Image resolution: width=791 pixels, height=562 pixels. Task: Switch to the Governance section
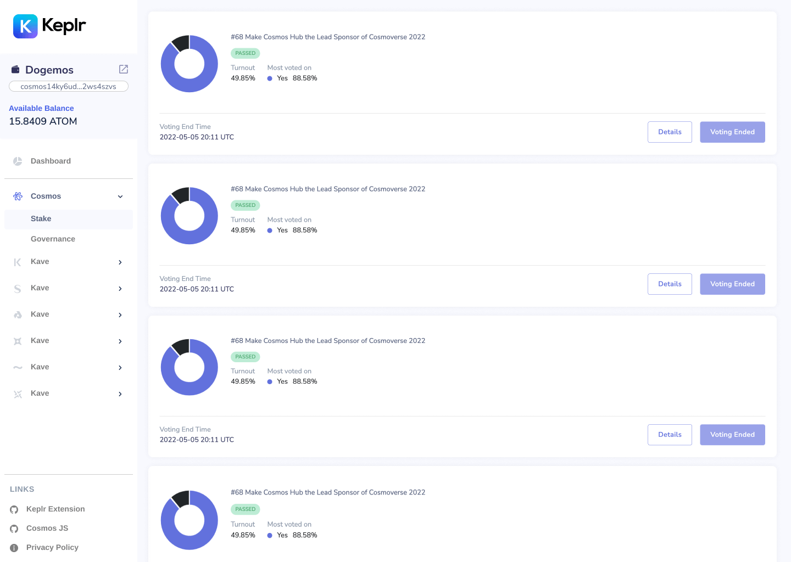pos(53,239)
